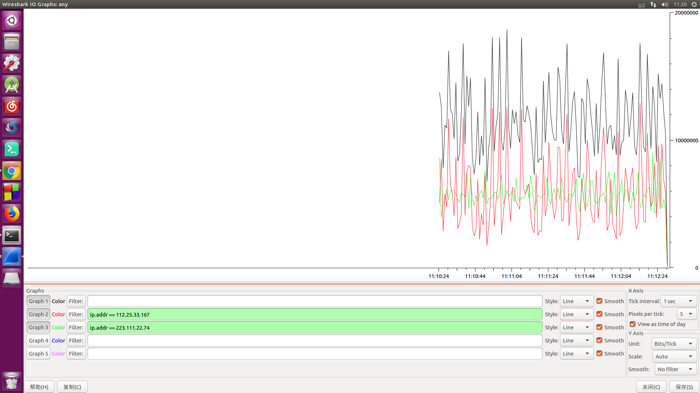Pick the blue Color for Graph 4
The height and width of the screenshot is (393, 700).
pos(58,341)
